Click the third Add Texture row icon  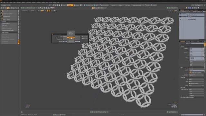point(2,16)
